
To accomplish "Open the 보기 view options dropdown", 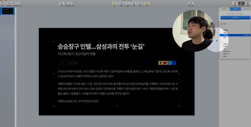I will point(3,3).
